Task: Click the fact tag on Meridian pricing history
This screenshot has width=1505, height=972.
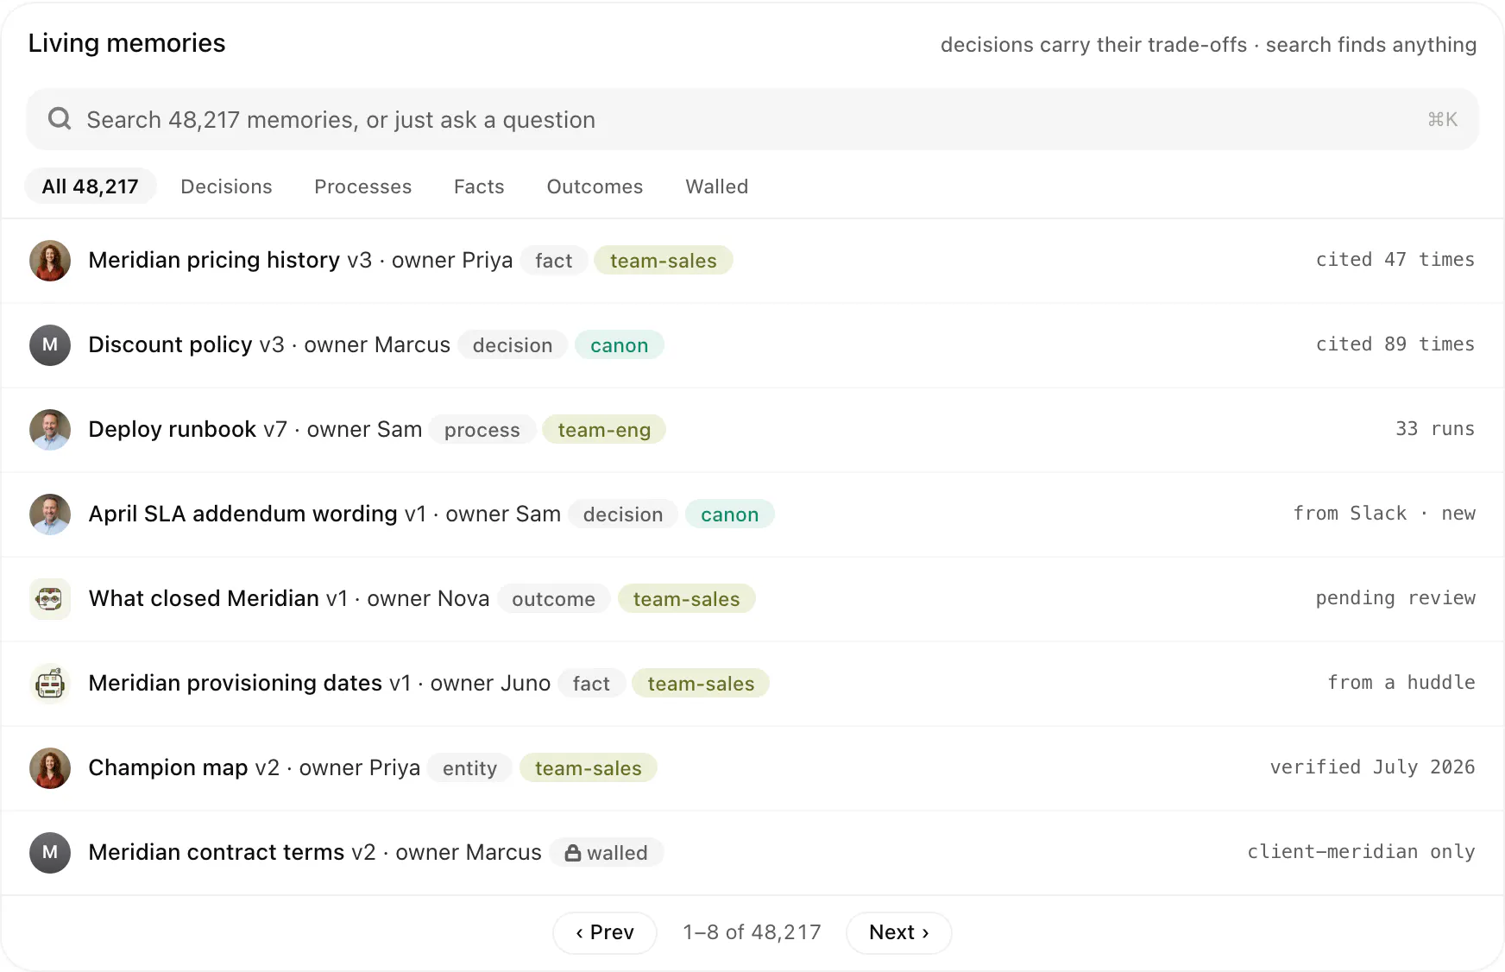Action: [x=553, y=261]
